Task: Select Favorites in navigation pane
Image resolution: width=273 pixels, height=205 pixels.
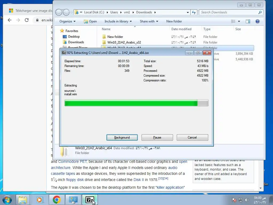Action: [x=72, y=31]
